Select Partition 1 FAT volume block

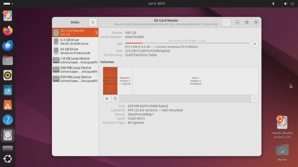click(110, 81)
